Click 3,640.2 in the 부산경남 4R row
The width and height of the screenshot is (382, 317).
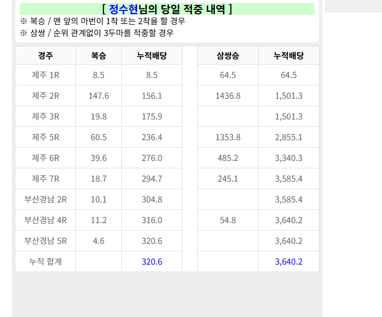pyautogui.click(x=289, y=220)
